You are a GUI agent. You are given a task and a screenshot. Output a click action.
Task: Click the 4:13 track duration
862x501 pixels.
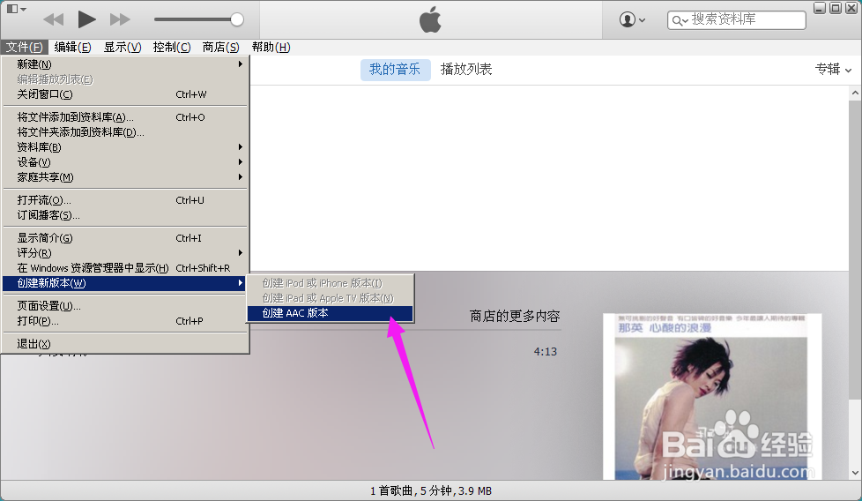546,352
